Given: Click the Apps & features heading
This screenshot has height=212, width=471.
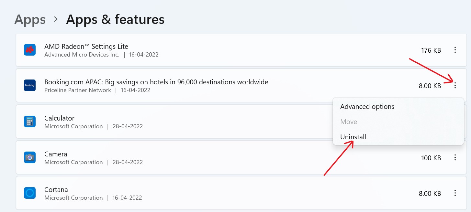Looking at the screenshot, I should [115, 20].
